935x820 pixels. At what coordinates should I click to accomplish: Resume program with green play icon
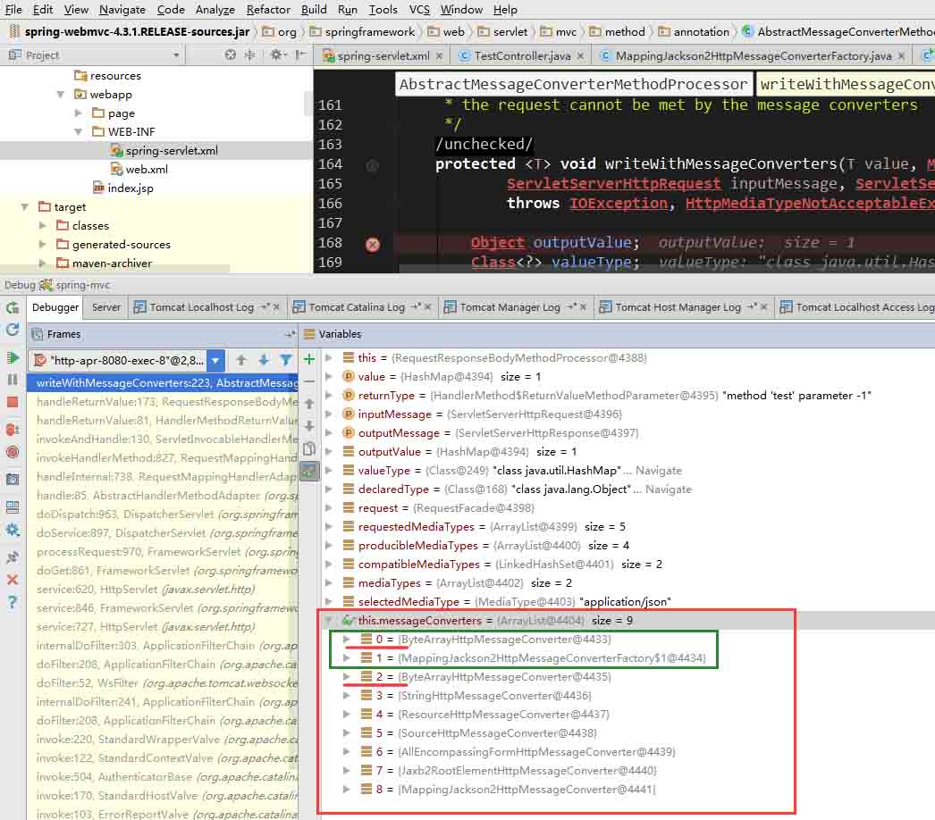click(13, 357)
